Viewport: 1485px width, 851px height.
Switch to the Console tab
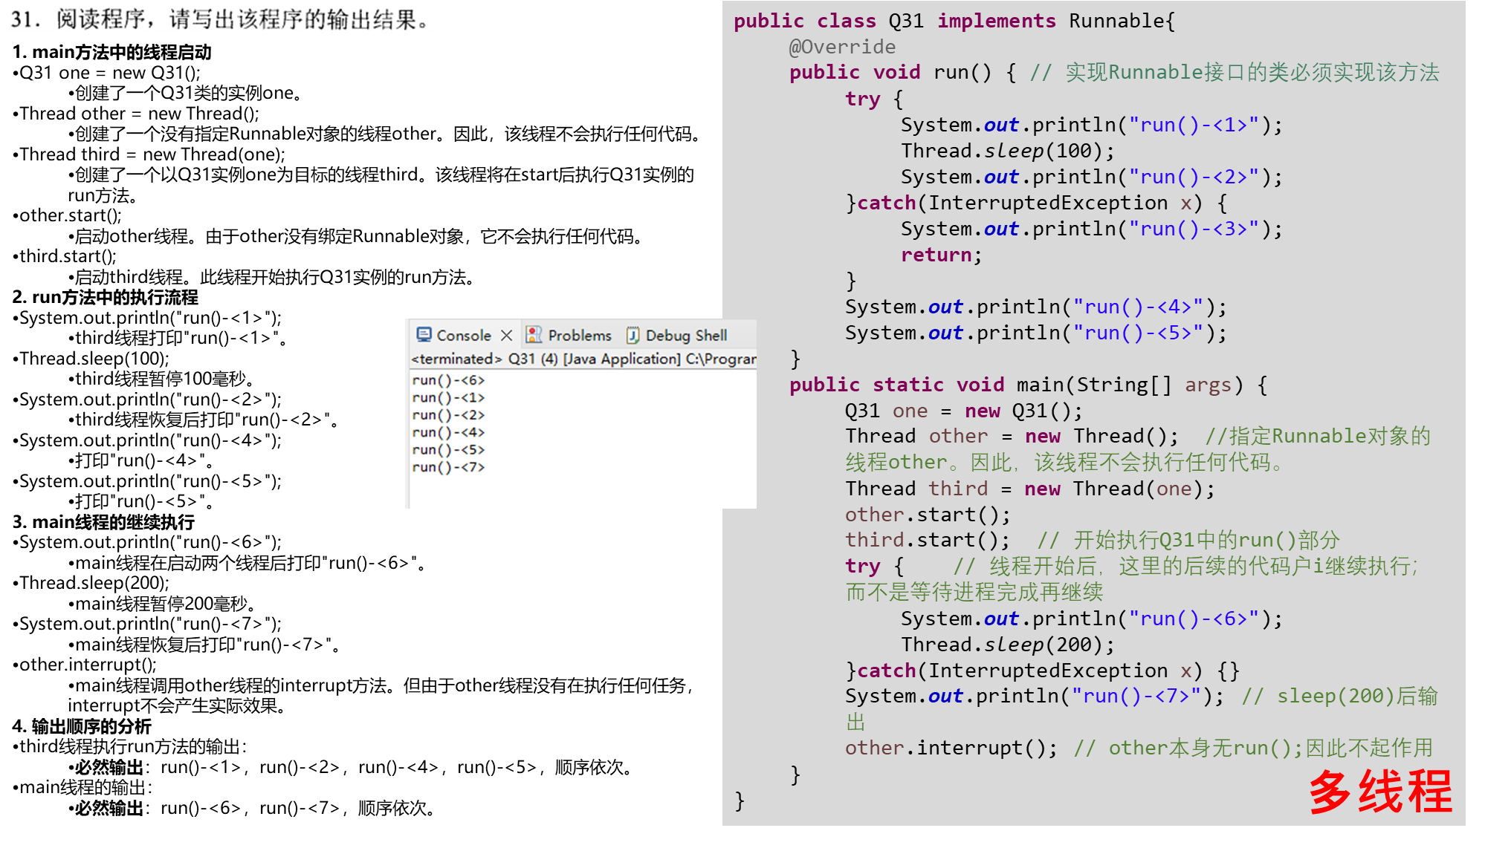click(463, 335)
